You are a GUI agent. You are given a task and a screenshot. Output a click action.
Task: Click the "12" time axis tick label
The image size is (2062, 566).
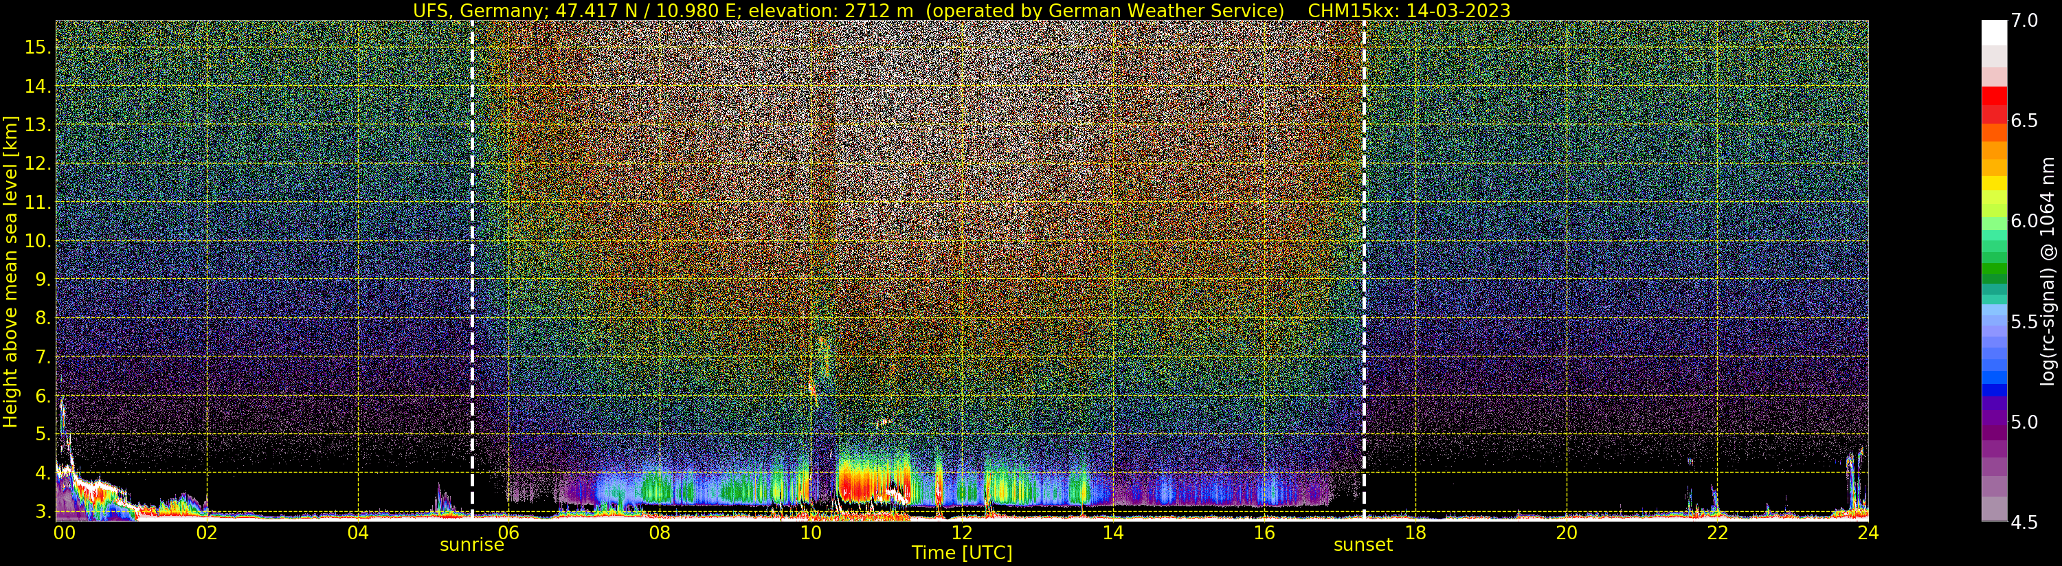[962, 532]
